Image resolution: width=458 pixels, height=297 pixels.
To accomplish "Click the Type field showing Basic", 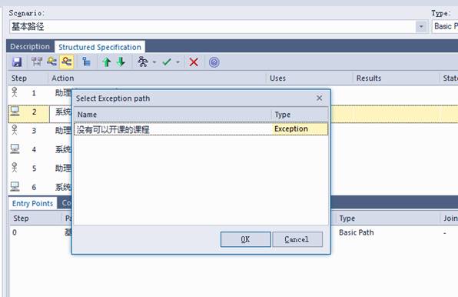I will [x=445, y=26].
